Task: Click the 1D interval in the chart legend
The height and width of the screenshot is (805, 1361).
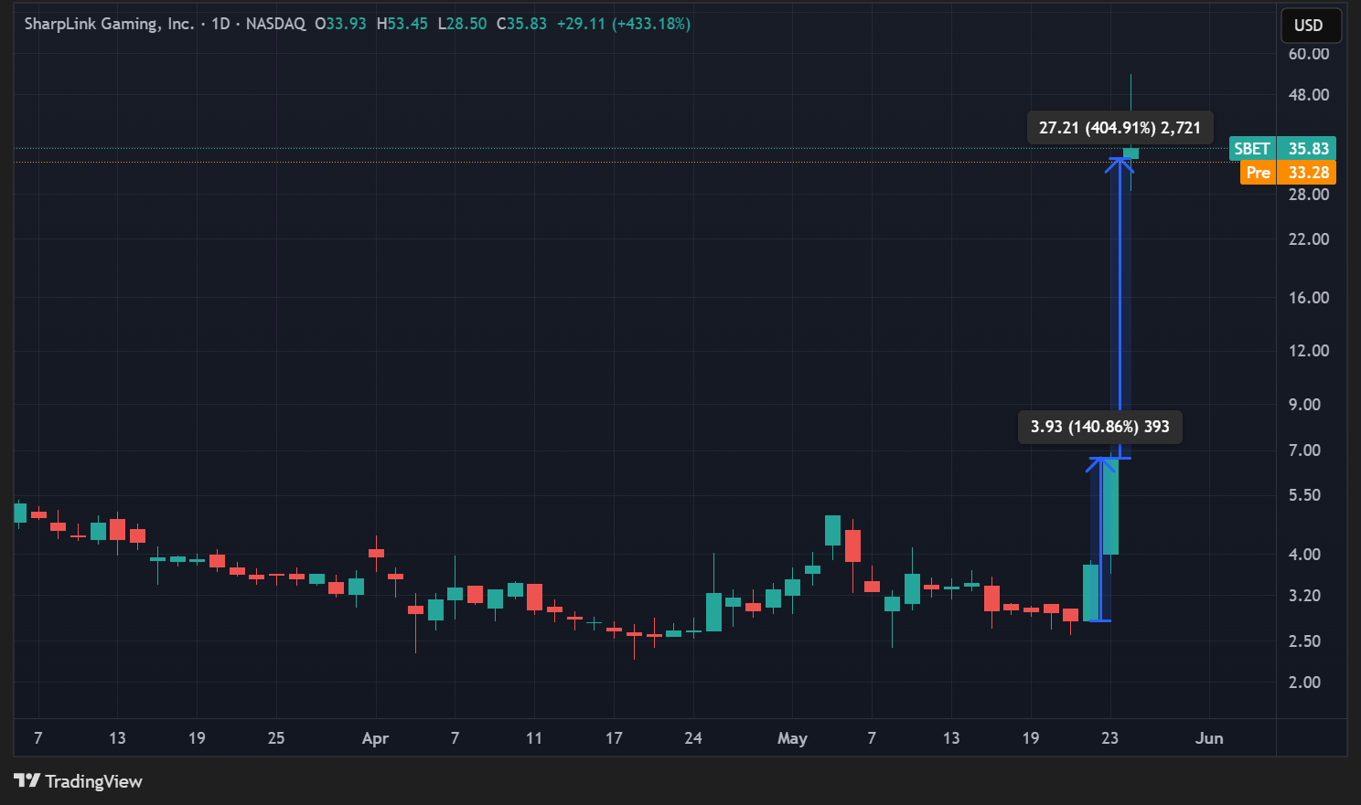Action: 220,24
